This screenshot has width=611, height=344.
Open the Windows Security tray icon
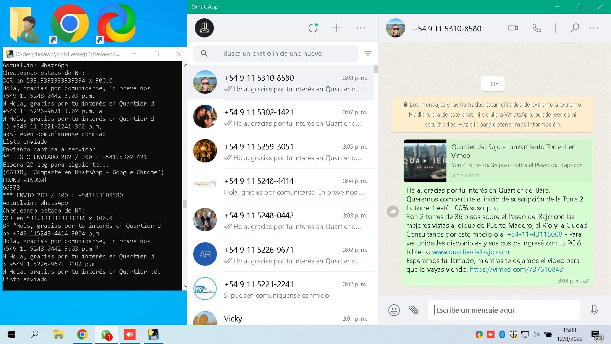(514, 334)
